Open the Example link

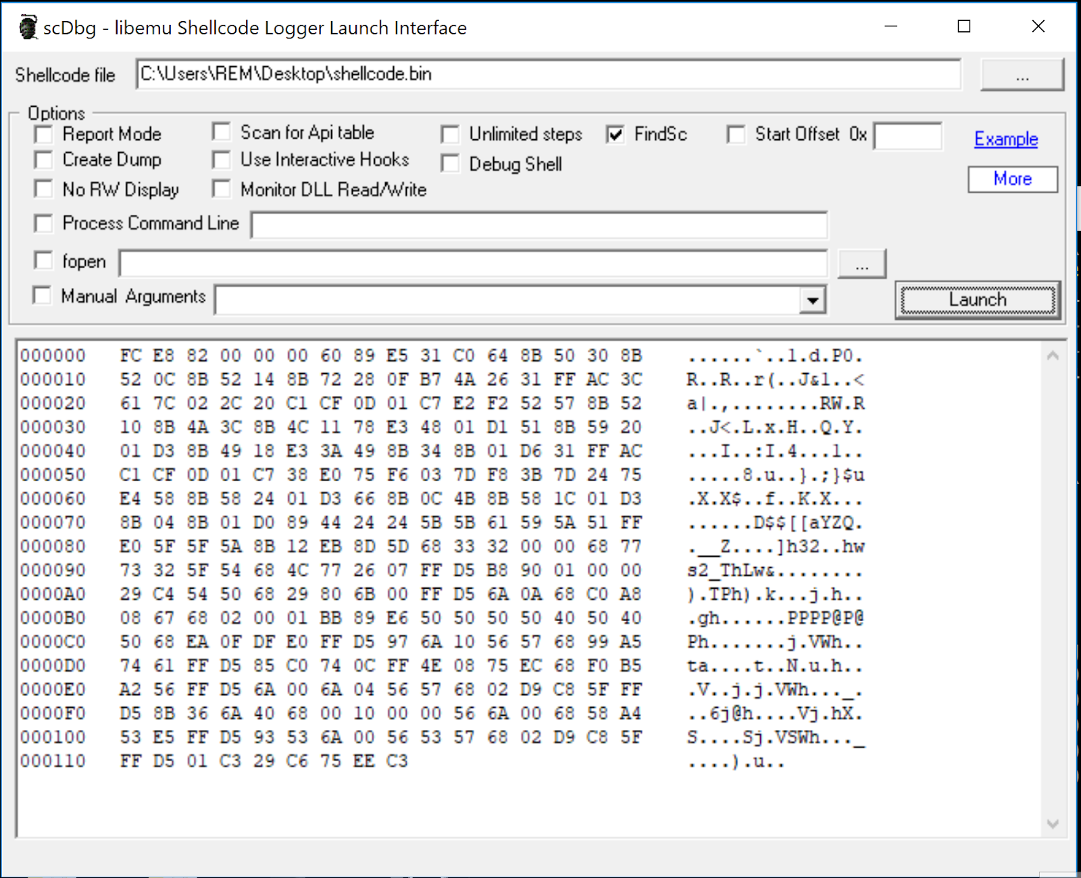1005,139
